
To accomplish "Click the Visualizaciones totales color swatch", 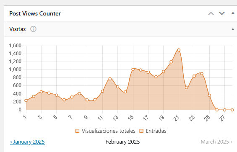I will click(77, 131).
